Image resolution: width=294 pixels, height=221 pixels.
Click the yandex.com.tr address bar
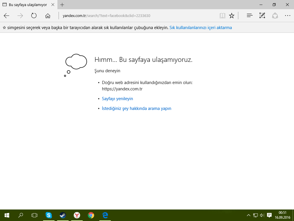coord(139,16)
